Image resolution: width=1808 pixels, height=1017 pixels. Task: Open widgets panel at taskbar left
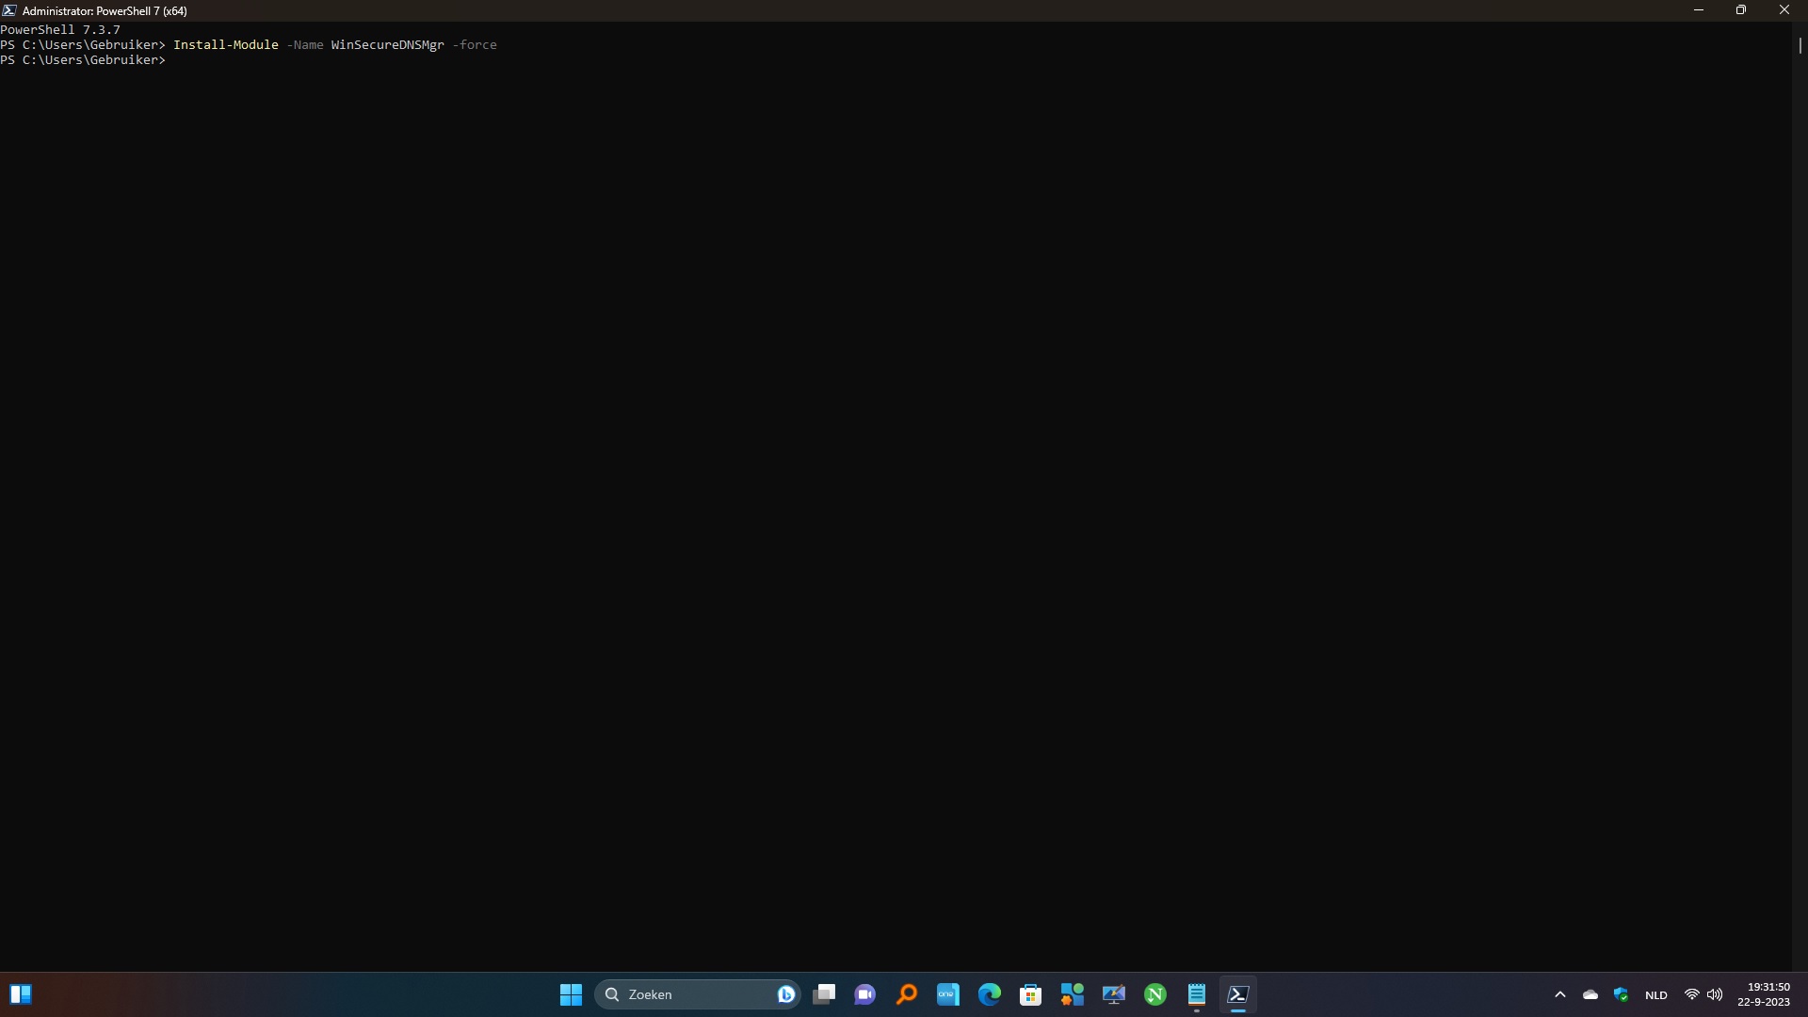(21, 994)
